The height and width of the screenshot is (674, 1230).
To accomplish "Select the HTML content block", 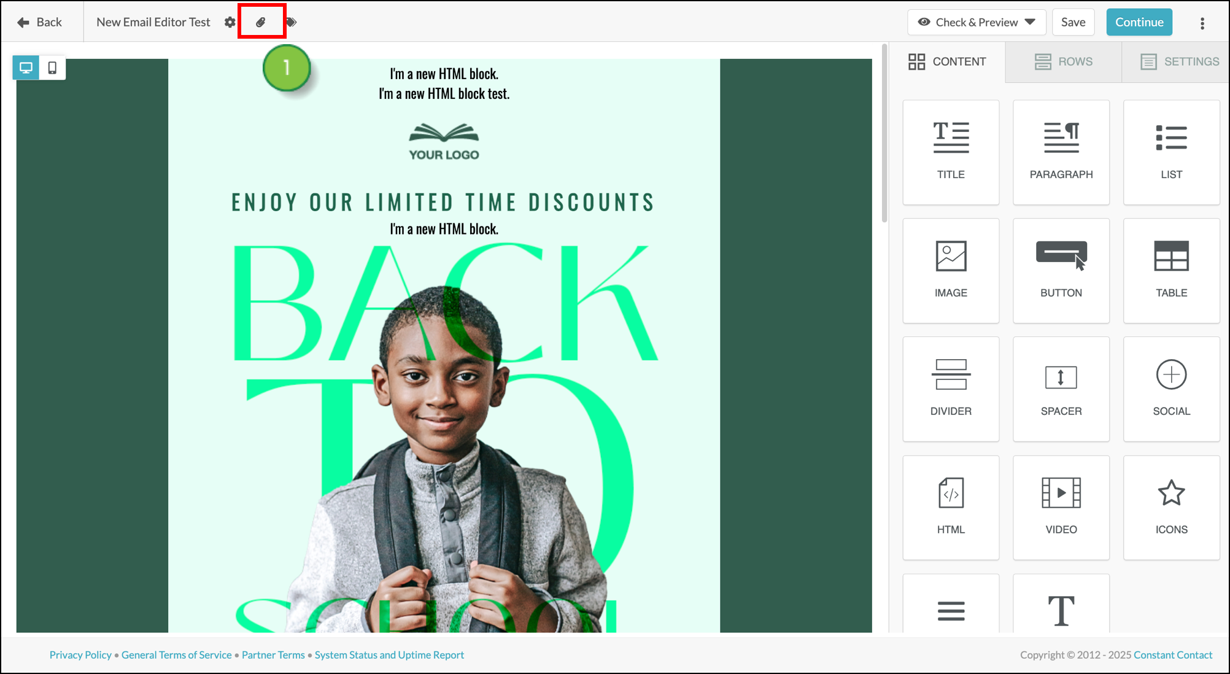I will [951, 508].
